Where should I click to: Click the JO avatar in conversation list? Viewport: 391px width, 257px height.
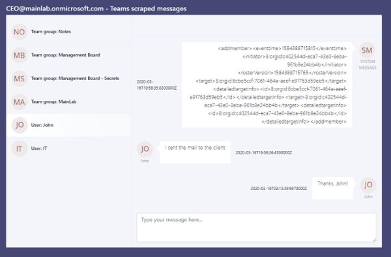(x=20, y=125)
